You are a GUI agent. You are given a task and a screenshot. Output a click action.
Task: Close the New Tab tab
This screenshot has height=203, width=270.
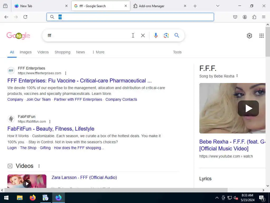[66, 6]
